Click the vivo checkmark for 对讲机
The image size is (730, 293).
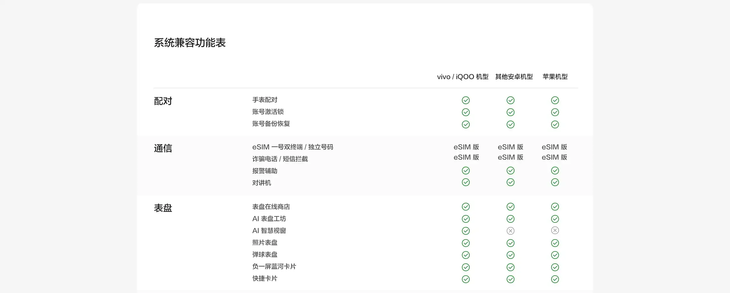(x=466, y=182)
